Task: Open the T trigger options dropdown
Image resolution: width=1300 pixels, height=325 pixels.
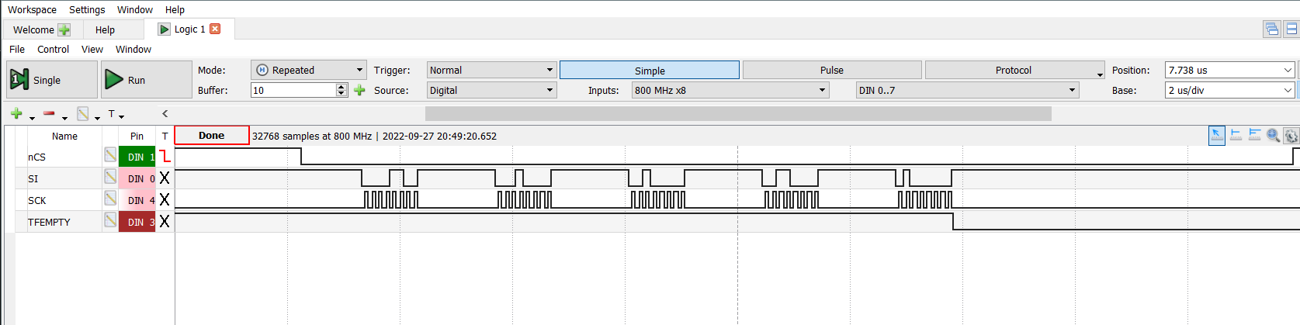Action: [x=116, y=114]
